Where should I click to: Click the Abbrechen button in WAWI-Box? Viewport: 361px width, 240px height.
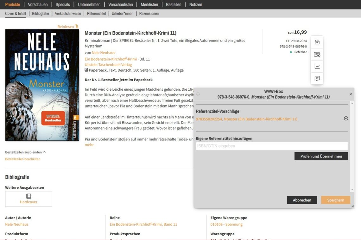coord(302,200)
